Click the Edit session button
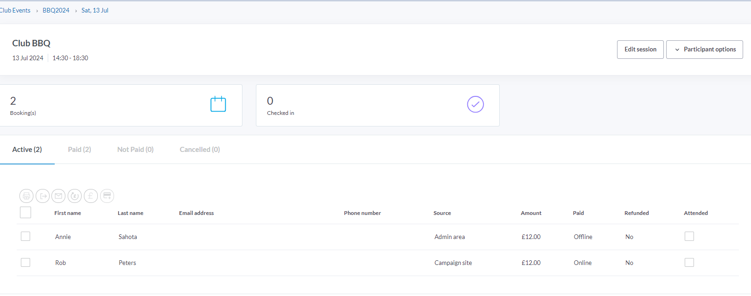Viewport: 751px width, 296px height. [640, 50]
